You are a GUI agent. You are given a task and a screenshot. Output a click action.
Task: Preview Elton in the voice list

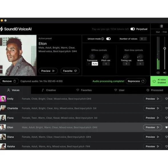tap(152, 127)
